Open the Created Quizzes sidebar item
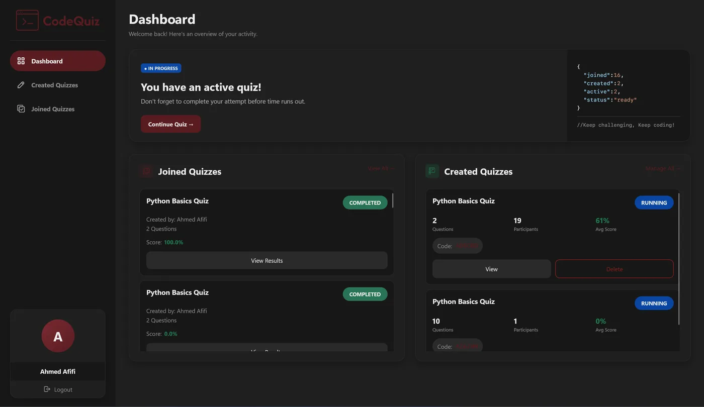 coord(58,85)
